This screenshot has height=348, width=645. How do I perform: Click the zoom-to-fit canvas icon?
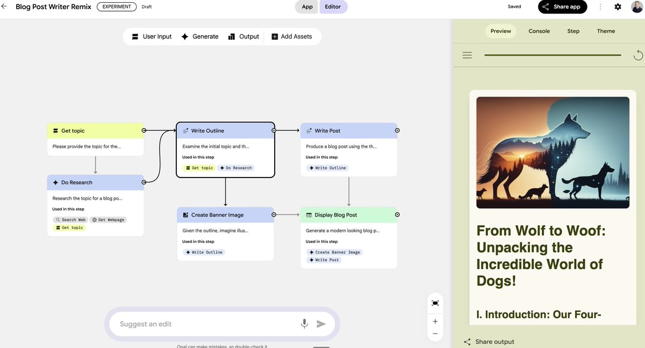435,303
